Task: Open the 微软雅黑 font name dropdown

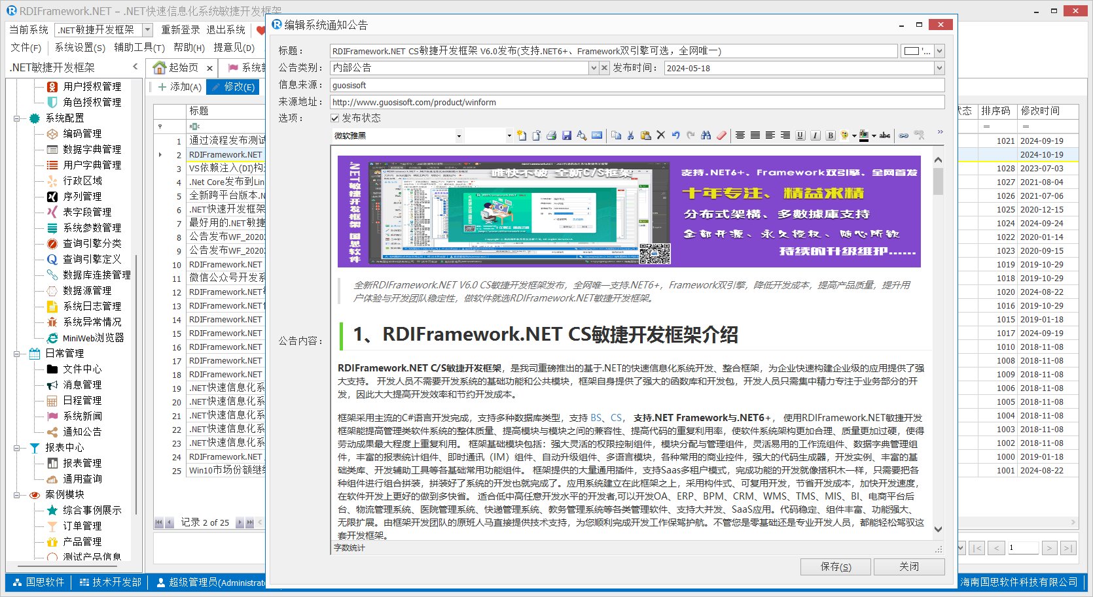Action: tap(459, 136)
